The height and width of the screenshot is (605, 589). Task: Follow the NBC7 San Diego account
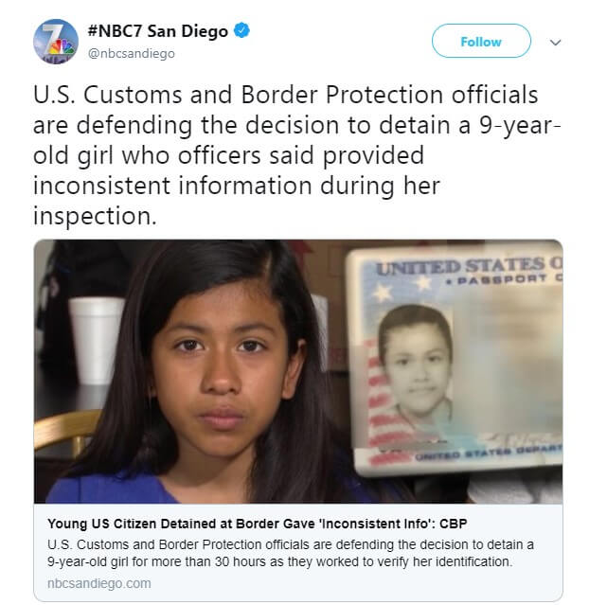point(481,41)
